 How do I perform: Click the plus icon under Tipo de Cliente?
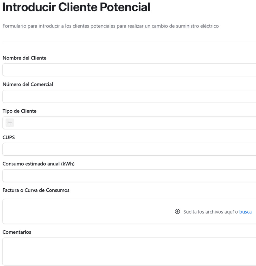(10, 123)
